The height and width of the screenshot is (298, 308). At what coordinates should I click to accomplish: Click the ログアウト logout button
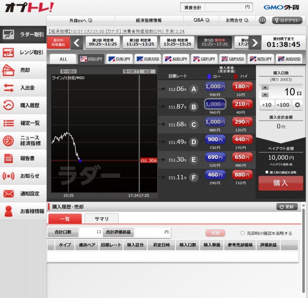pyautogui.click(x=287, y=20)
